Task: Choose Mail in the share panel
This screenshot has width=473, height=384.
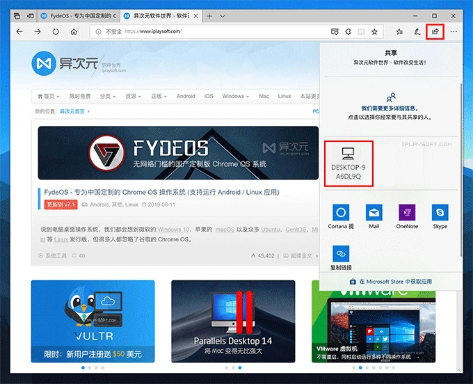Action: (374, 214)
